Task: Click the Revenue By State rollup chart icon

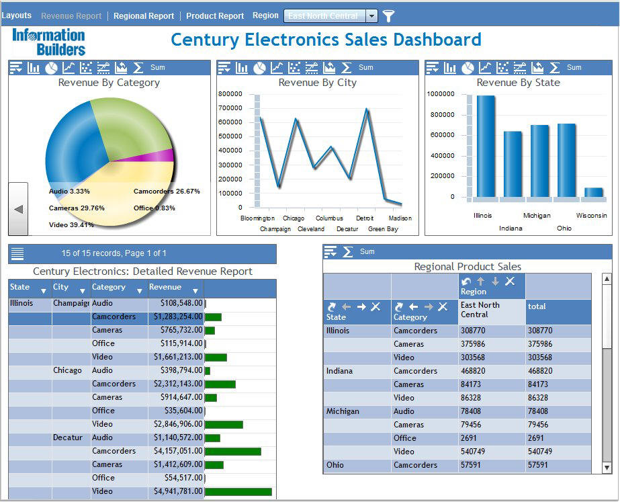Action: pos(537,68)
